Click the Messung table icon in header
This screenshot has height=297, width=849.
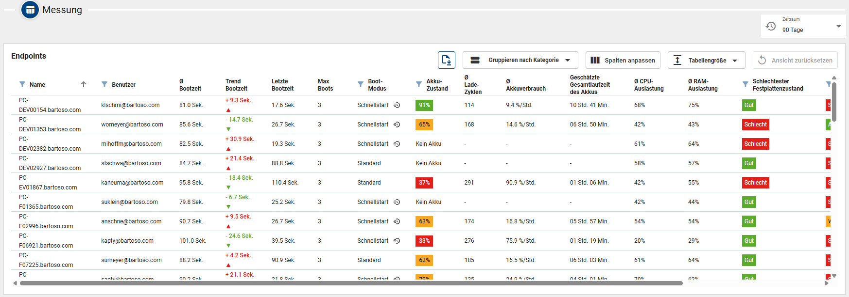click(x=30, y=10)
